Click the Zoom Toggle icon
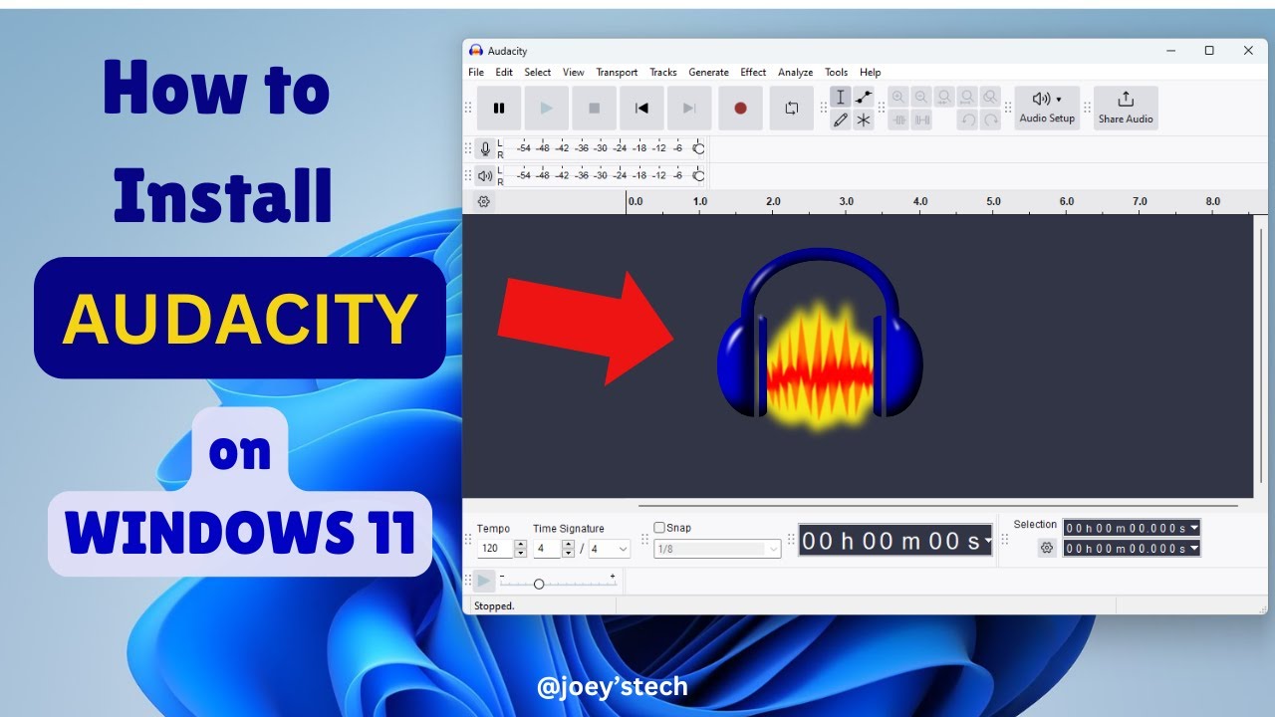This screenshot has height=717, width=1275. tap(990, 97)
